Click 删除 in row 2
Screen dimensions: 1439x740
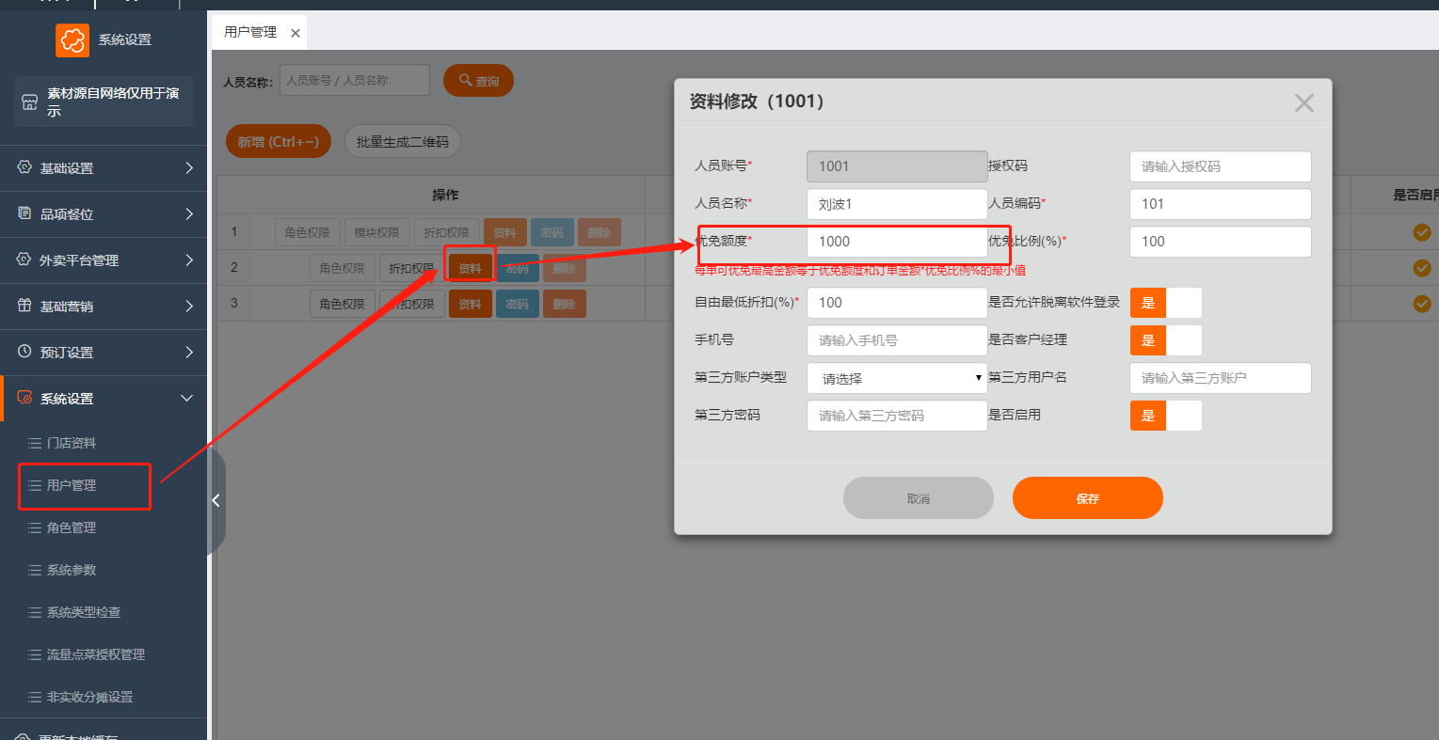pos(564,268)
